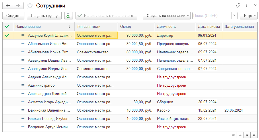Click the main-employee checkmark on Абдулов row

click(x=7, y=35)
